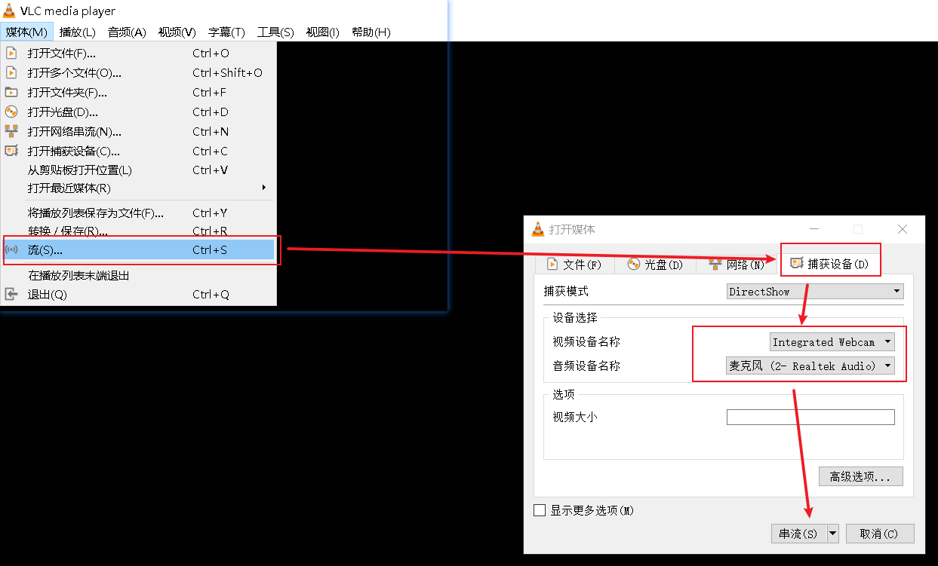Click the 取消 button
This screenshot has height=566, width=938.
(880, 533)
